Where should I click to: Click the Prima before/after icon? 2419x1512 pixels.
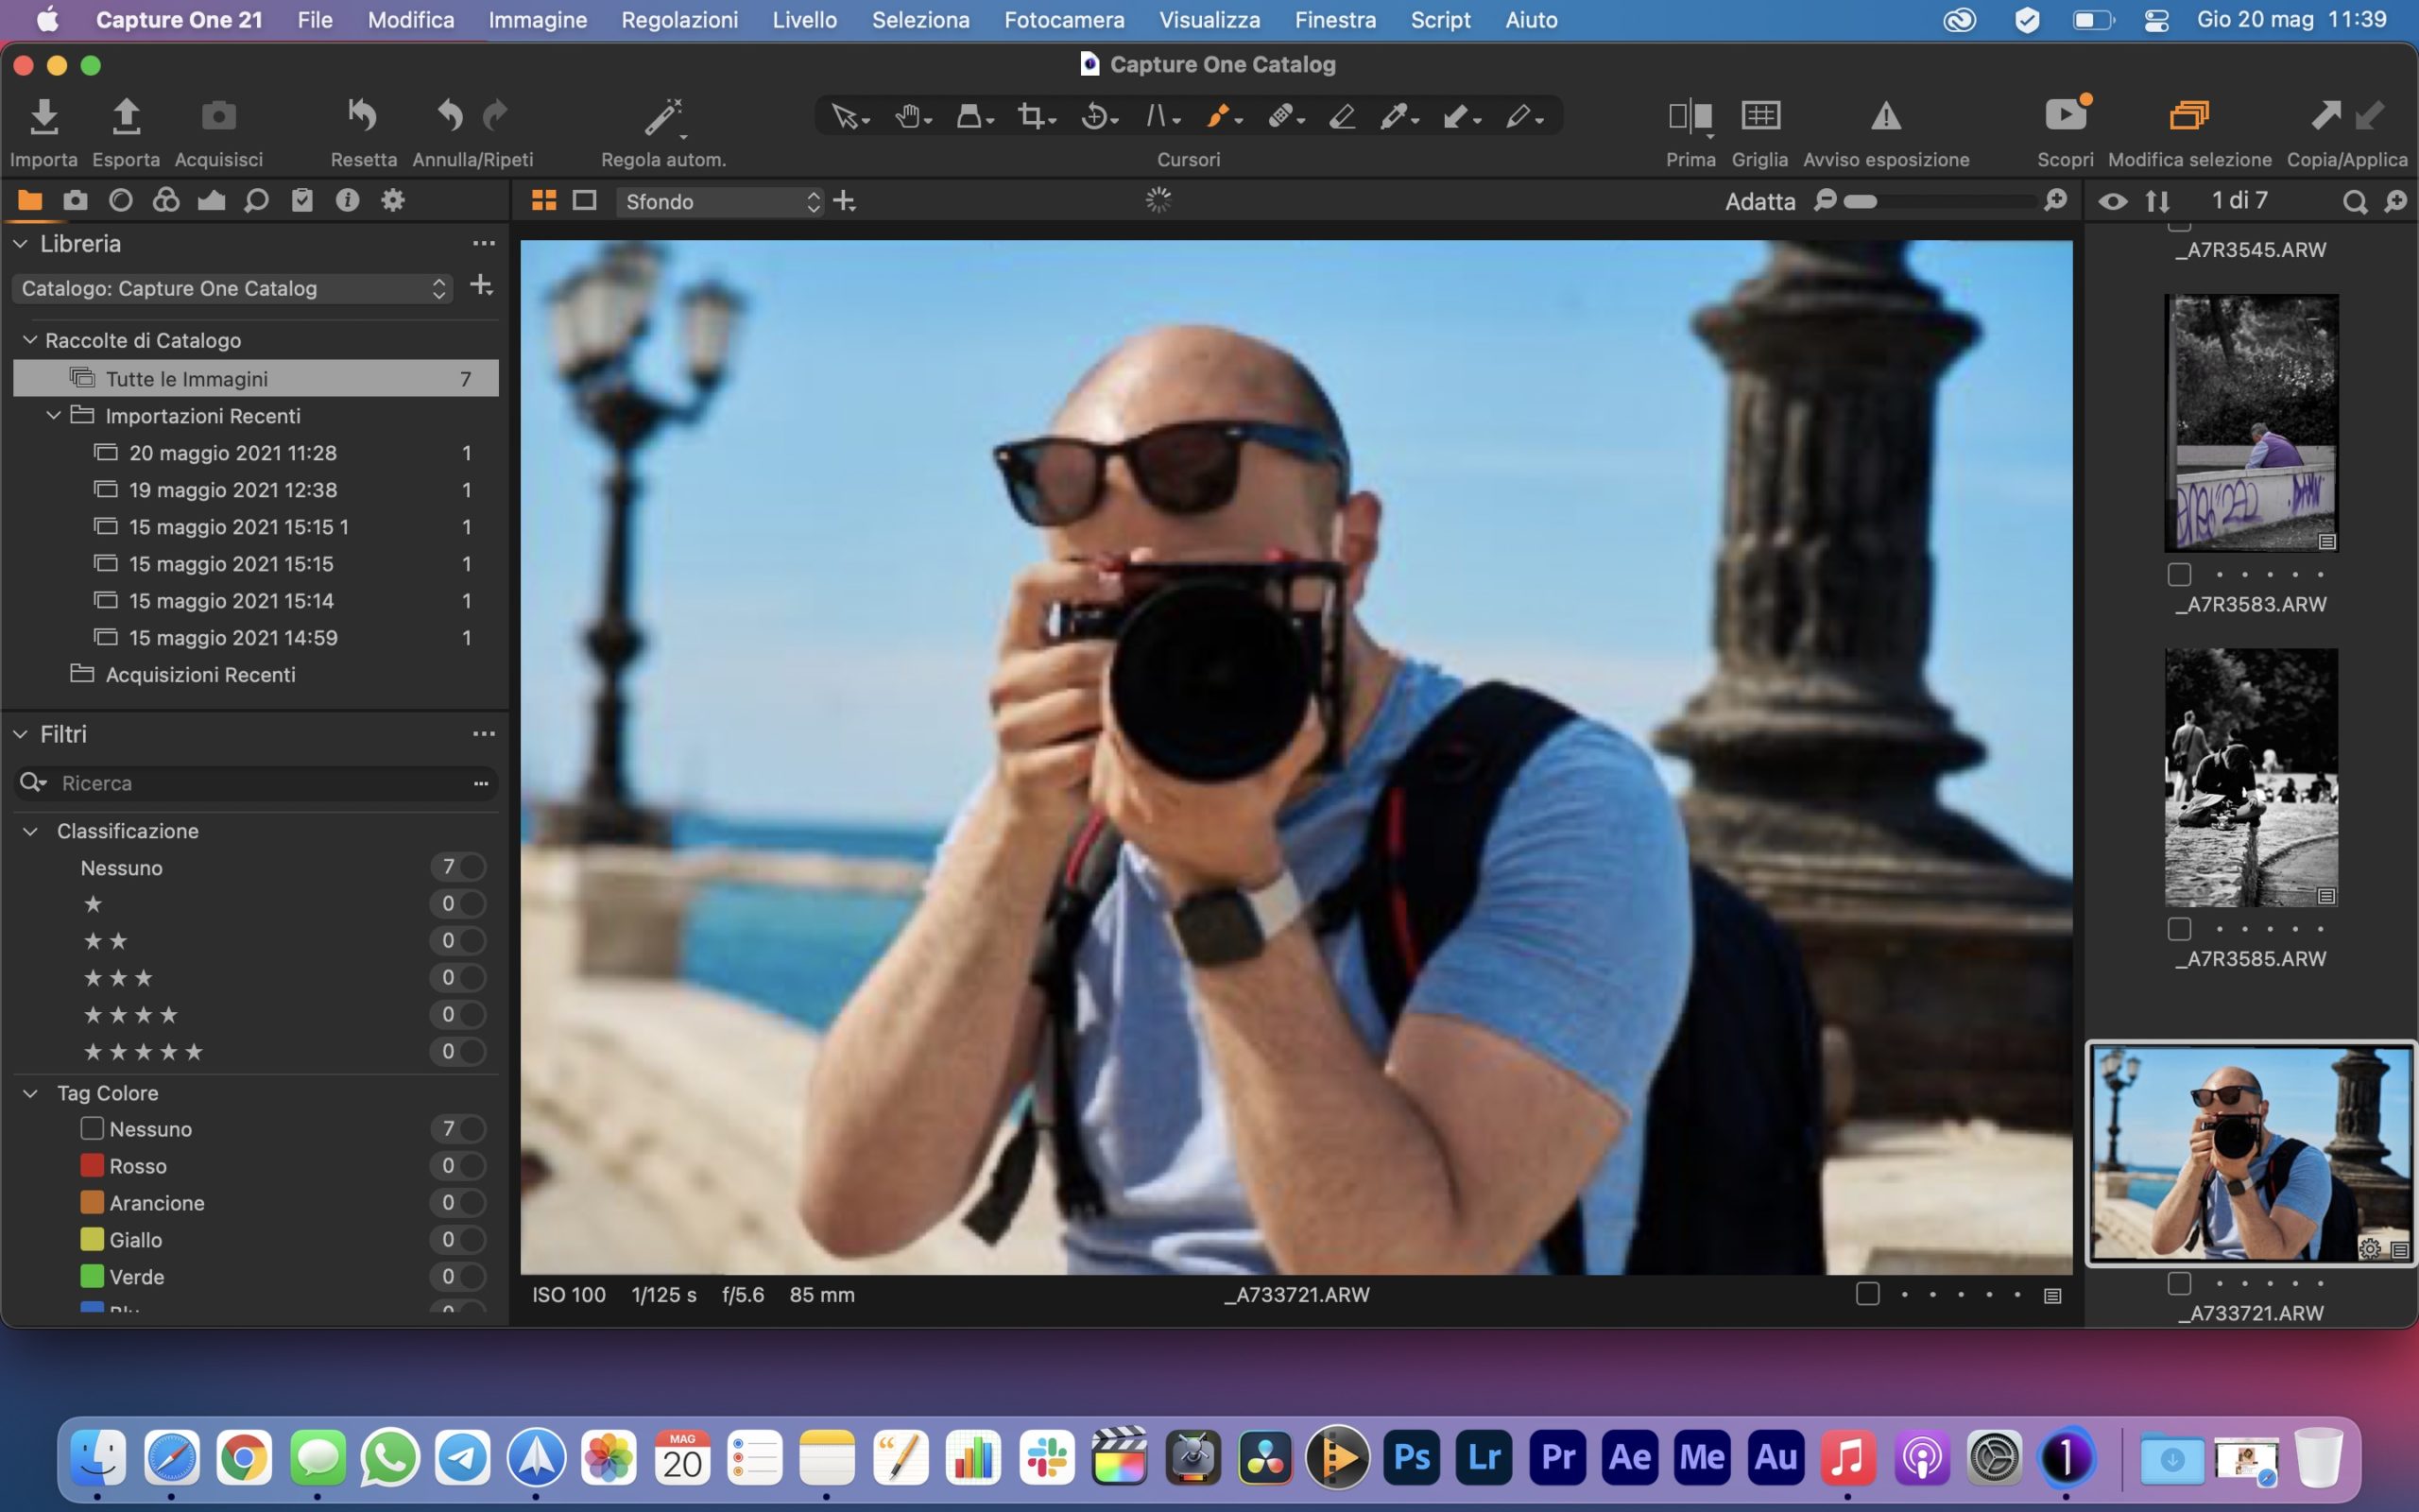(1690, 117)
